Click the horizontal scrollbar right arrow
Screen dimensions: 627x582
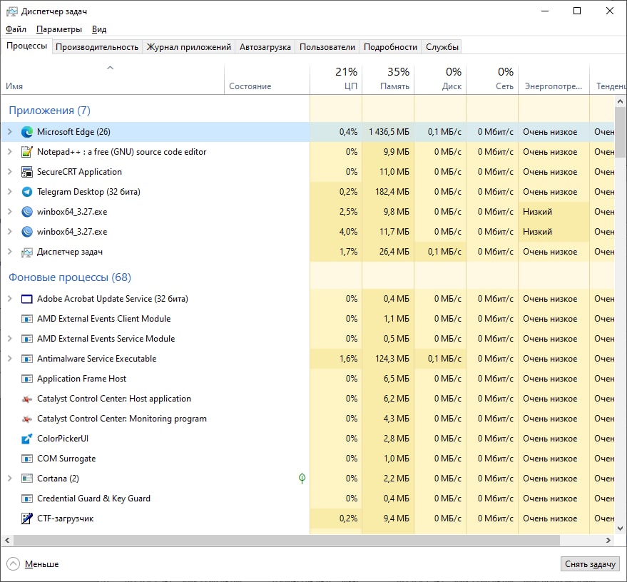(x=608, y=540)
